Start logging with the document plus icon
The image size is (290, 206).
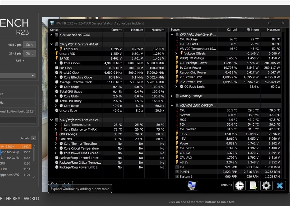click(253, 186)
